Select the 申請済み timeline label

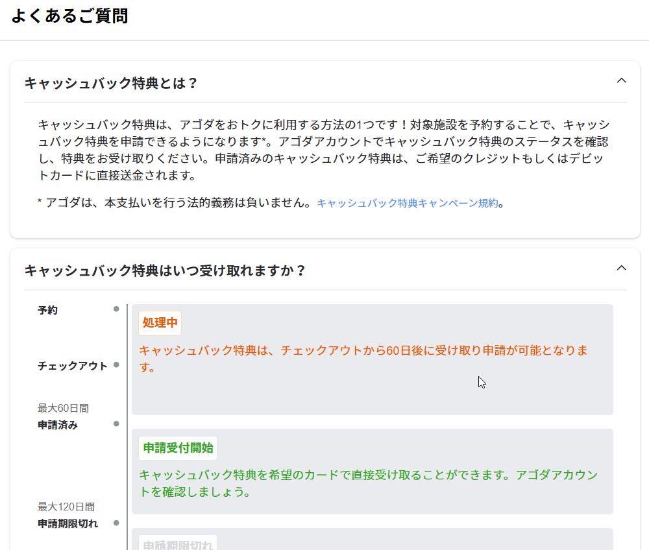(x=58, y=425)
